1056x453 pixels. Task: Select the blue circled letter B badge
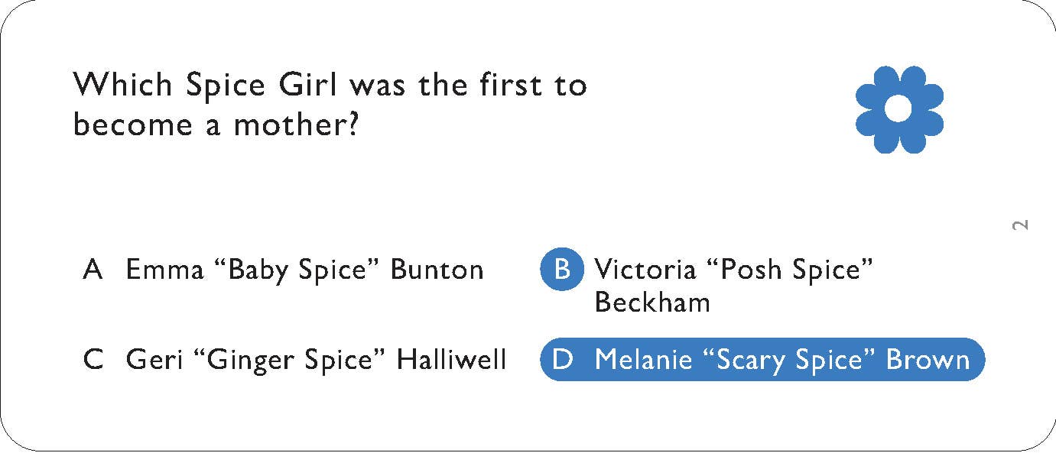pos(562,270)
